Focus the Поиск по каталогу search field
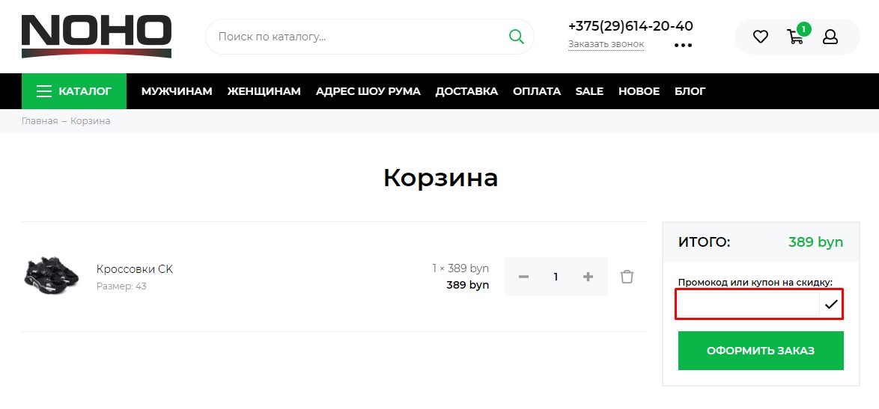879x409 pixels. point(359,37)
